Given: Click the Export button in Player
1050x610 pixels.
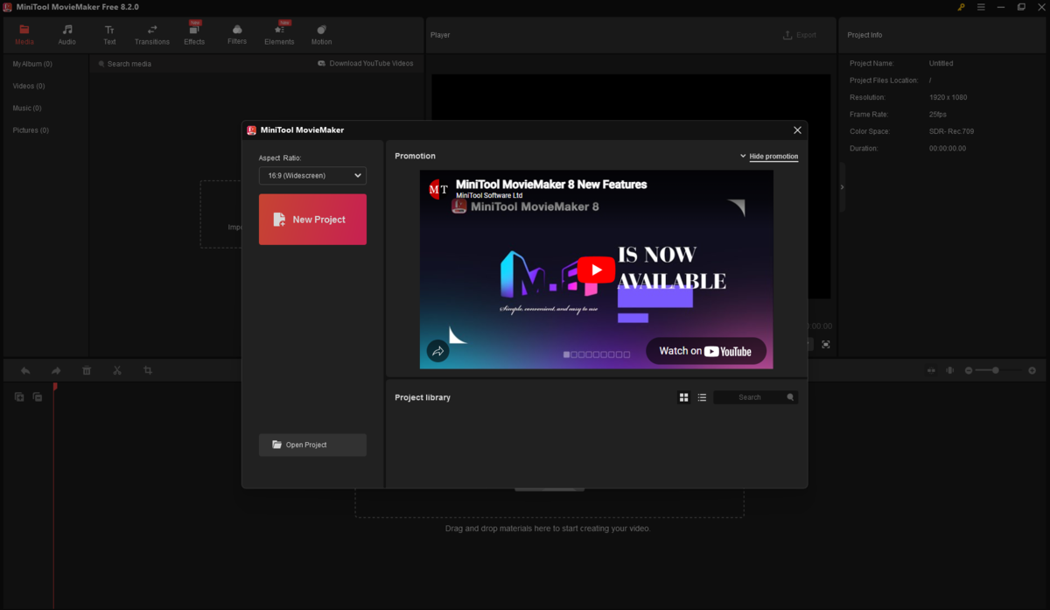Looking at the screenshot, I should point(800,35).
